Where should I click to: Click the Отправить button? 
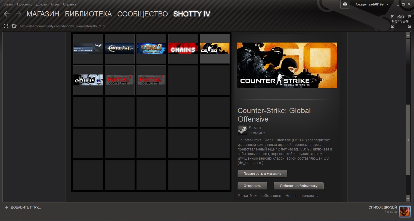(252, 186)
